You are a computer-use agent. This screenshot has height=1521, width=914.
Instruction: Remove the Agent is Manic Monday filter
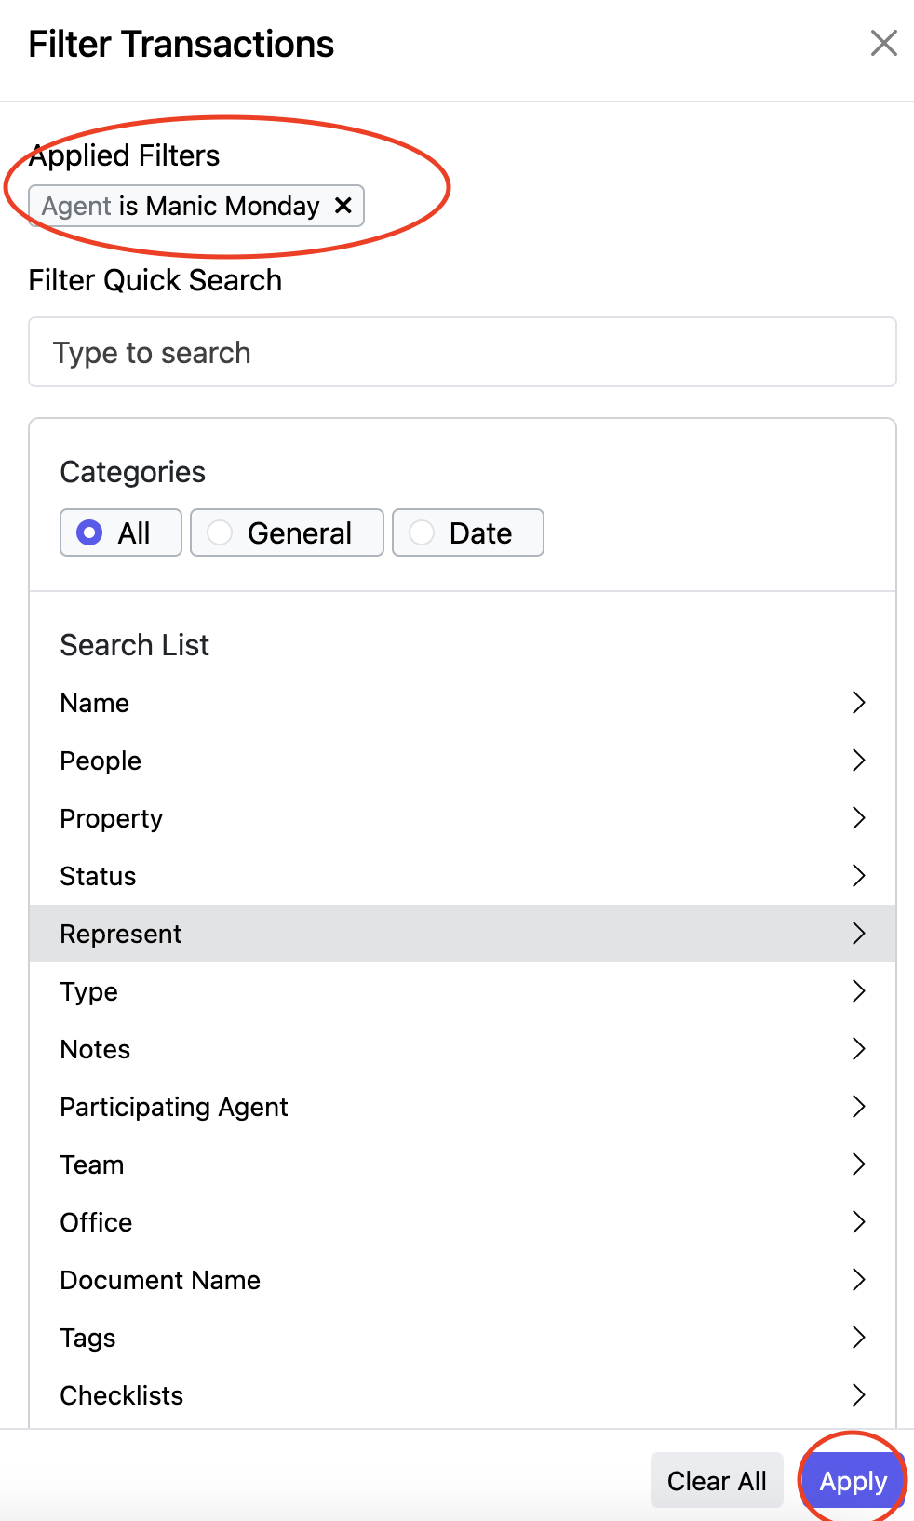[343, 205]
